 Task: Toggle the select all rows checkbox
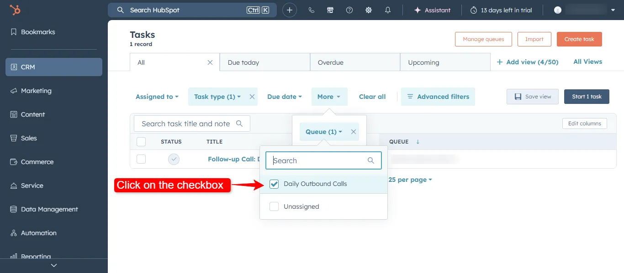coord(141,142)
